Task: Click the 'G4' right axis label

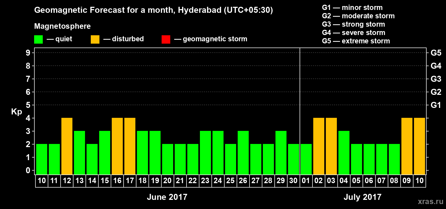Action: [x=436, y=66]
